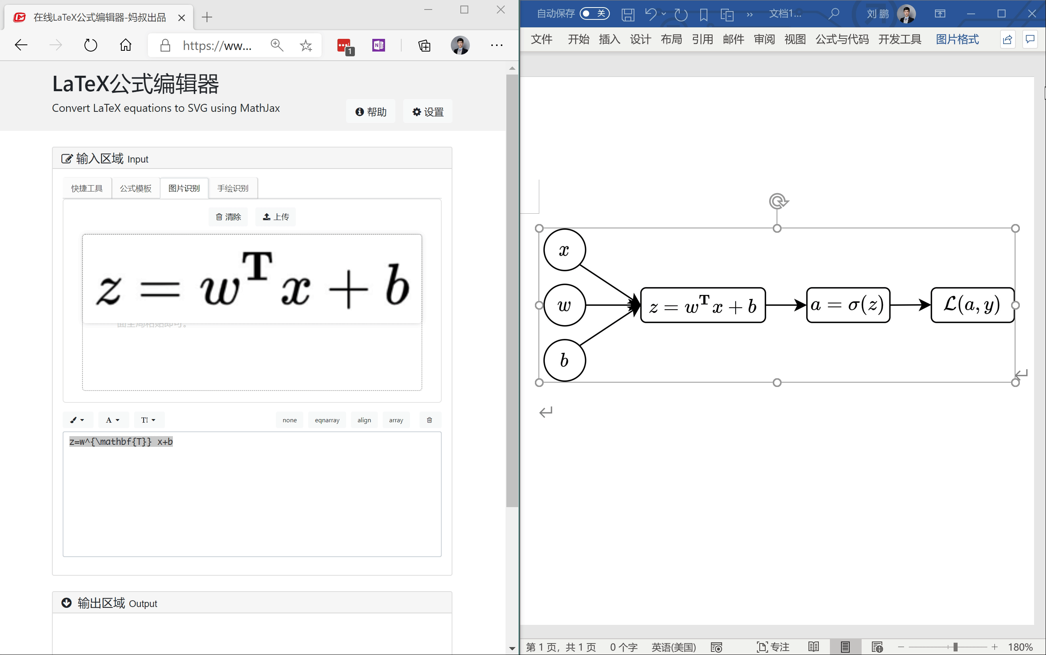Switch to Web Layout view icon

pyautogui.click(x=877, y=647)
